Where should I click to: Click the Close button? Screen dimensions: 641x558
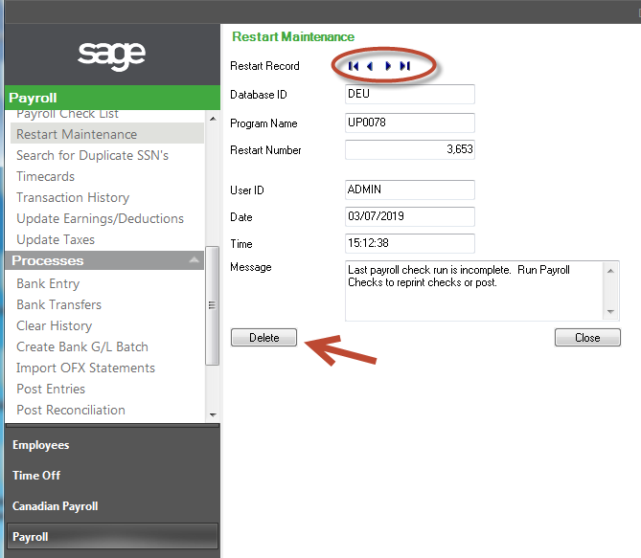(x=587, y=338)
